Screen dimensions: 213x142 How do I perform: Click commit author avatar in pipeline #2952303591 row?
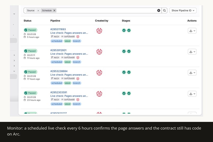78,99
